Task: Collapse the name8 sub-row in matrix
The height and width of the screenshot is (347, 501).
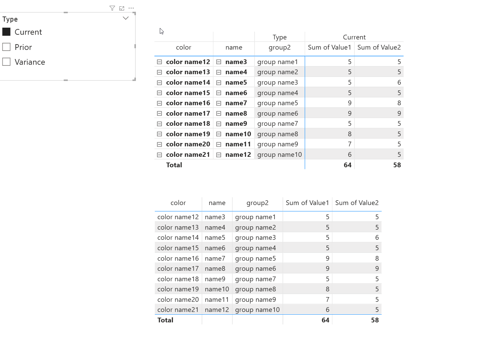Action: click(219, 113)
